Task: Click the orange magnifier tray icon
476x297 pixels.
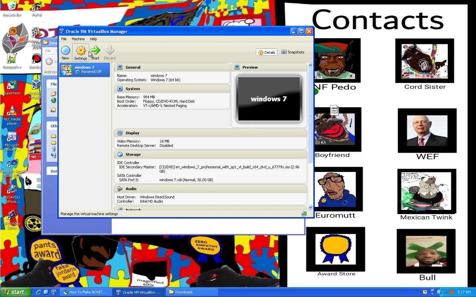Action: [x=452, y=292]
